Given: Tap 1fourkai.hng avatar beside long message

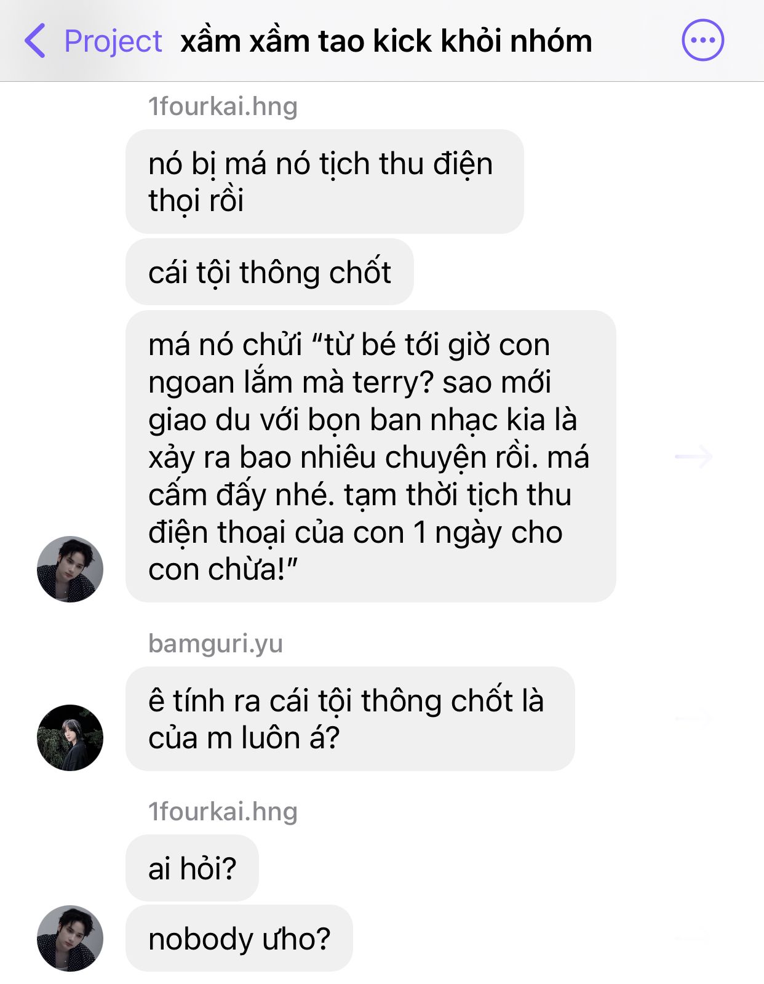Looking at the screenshot, I should click(70, 569).
